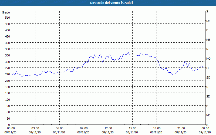Pick the 390 y-axis label
The image size is (216, 135).
8,43
